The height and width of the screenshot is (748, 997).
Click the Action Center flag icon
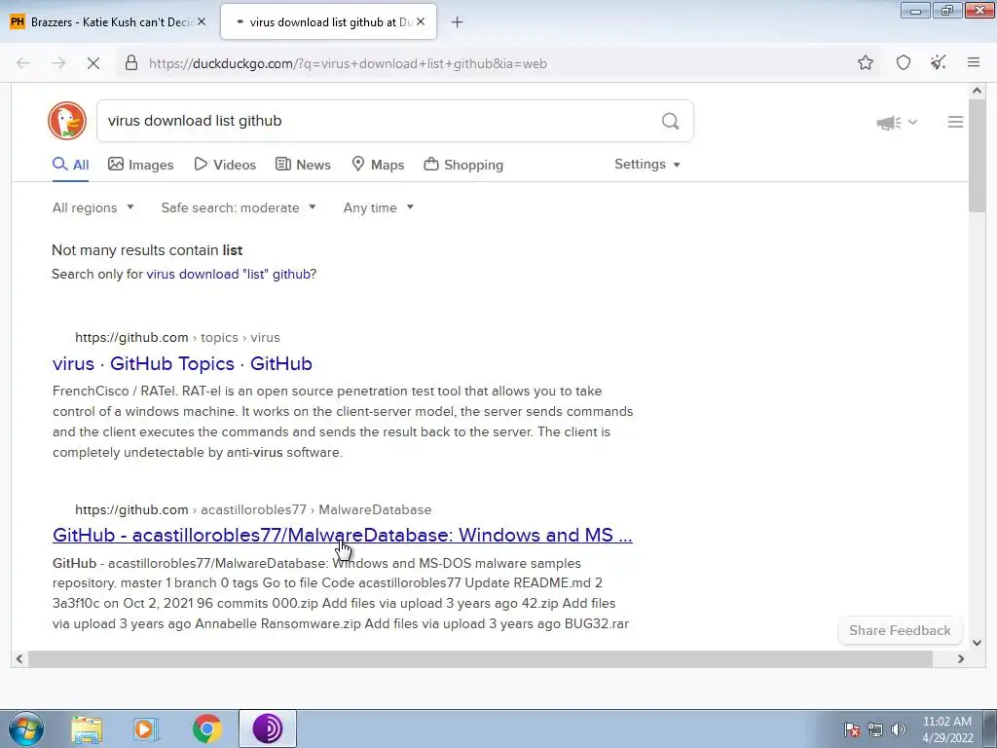(852, 729)
